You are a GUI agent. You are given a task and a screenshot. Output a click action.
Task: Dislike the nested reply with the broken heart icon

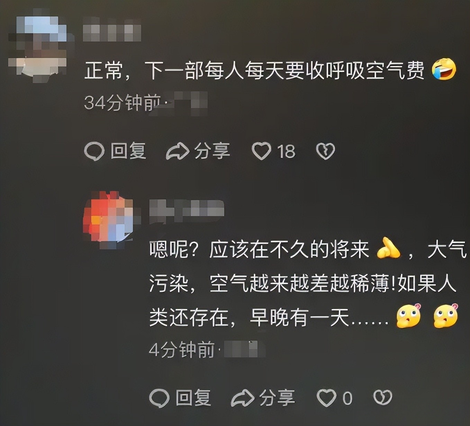pos(382,398)
